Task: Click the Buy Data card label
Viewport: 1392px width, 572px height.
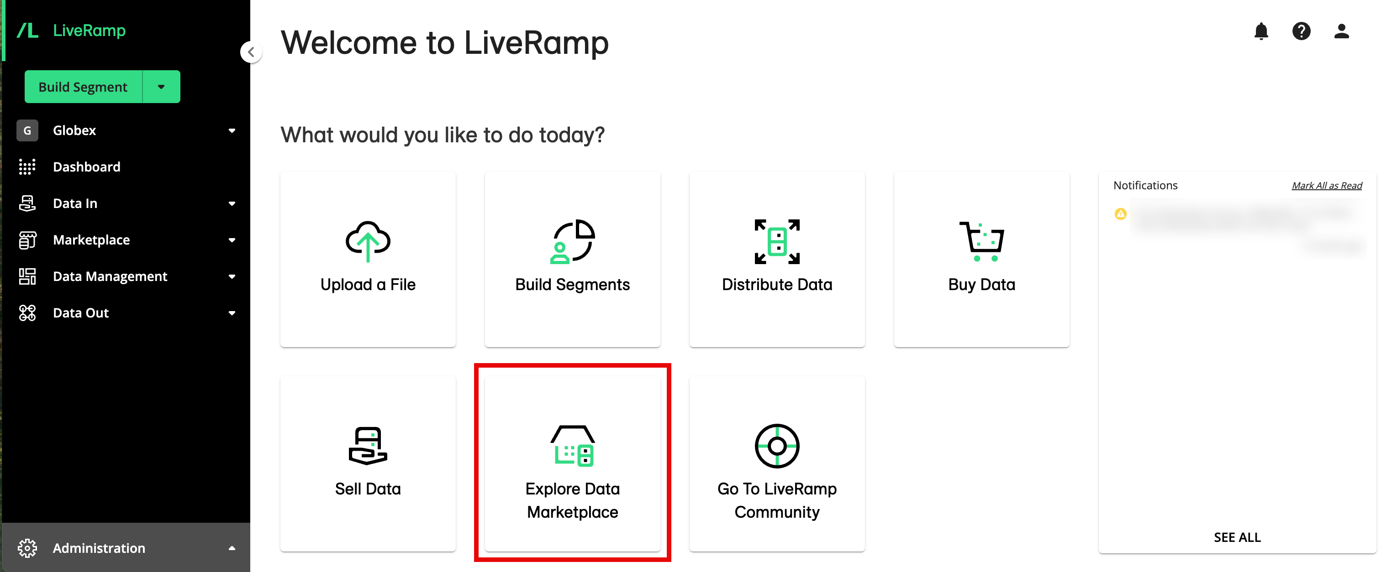Action: (981, 284)
